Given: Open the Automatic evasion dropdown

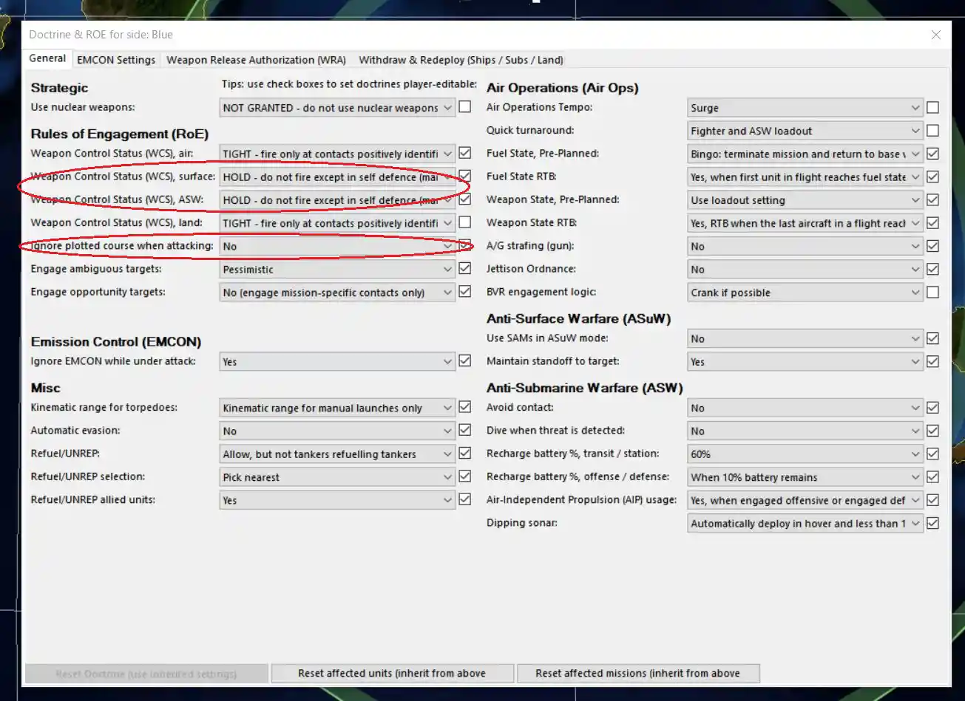Looking at the screenshot, I should 337,431.
